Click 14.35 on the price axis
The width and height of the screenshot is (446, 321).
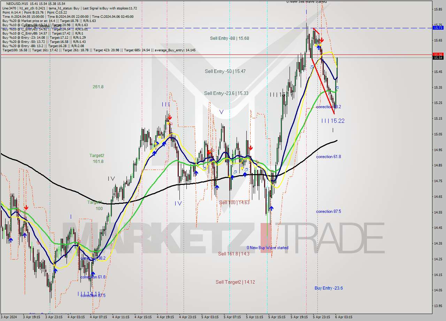point(438,243)
